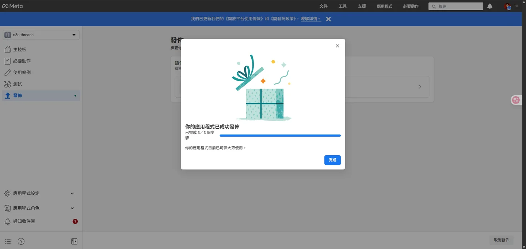The width and height of the screenshot is (526, 249).
Task: Focus the 搜尋 search field
Action: [x=456, y=6]
